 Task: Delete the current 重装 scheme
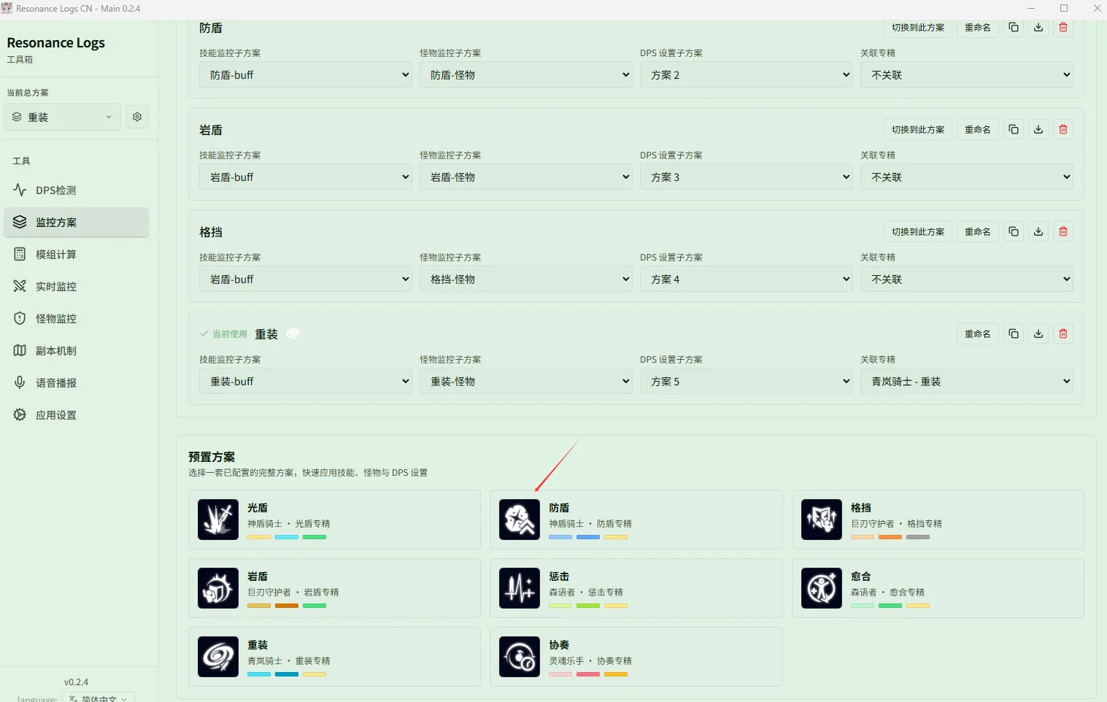click(1063, 333)
